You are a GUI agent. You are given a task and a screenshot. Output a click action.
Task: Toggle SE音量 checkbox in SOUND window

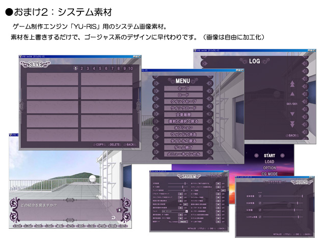(260, 210)
